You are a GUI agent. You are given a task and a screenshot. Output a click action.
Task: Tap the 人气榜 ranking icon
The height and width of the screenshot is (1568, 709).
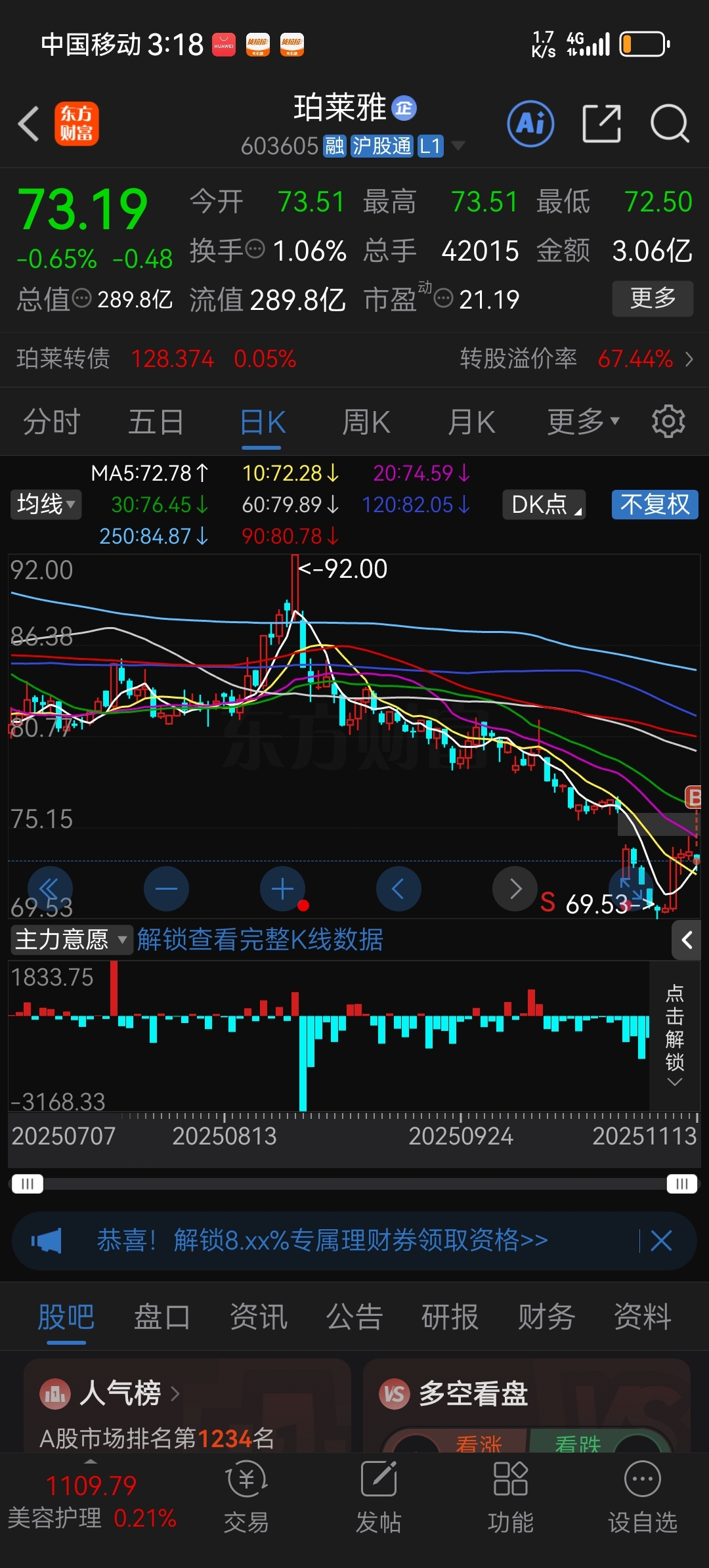coord(54,1393)
